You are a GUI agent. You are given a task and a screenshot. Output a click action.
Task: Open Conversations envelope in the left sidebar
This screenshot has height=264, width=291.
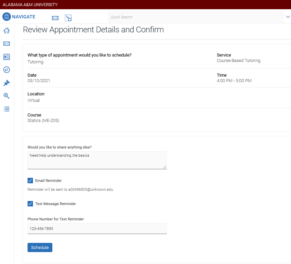(x=6, y=44)
